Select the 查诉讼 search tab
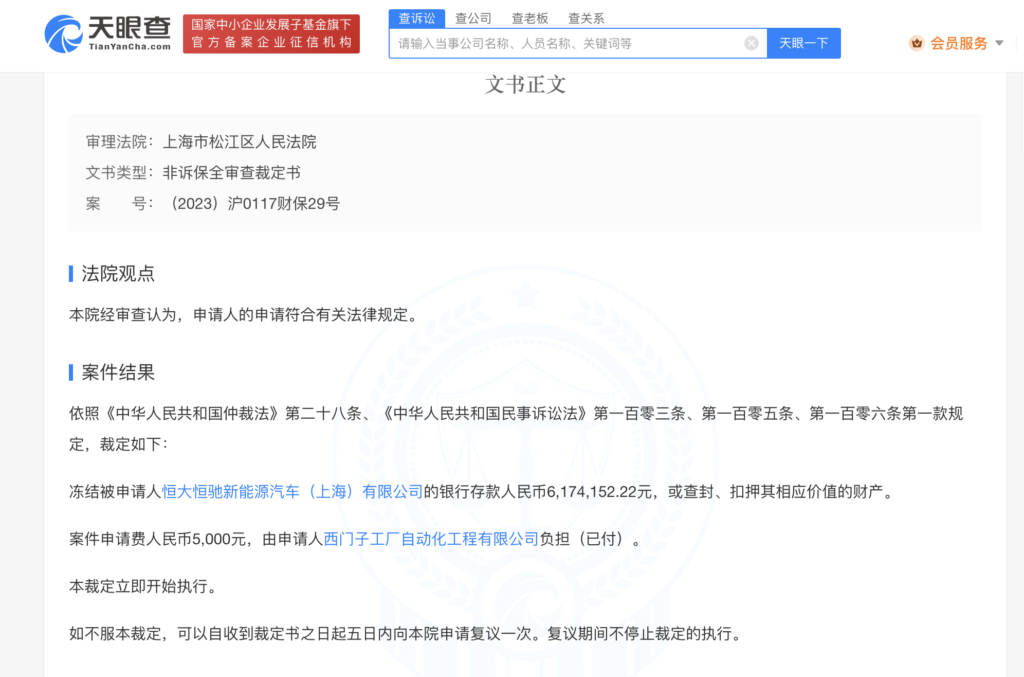1024x677 pixels. coord(417,19)
